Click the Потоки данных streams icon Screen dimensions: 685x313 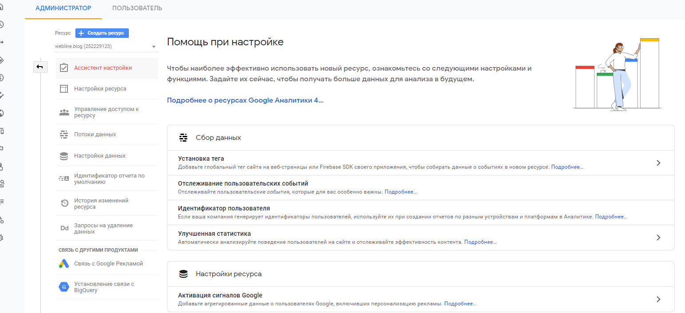click(x=64, y=135)
